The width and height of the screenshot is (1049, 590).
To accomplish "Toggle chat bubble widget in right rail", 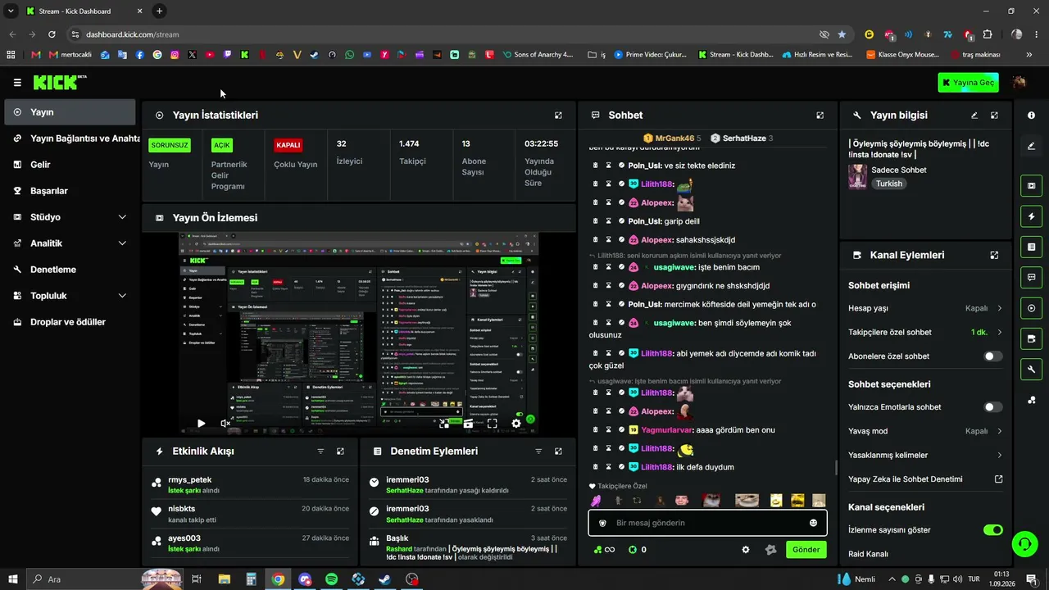I will pos(1031,277).
